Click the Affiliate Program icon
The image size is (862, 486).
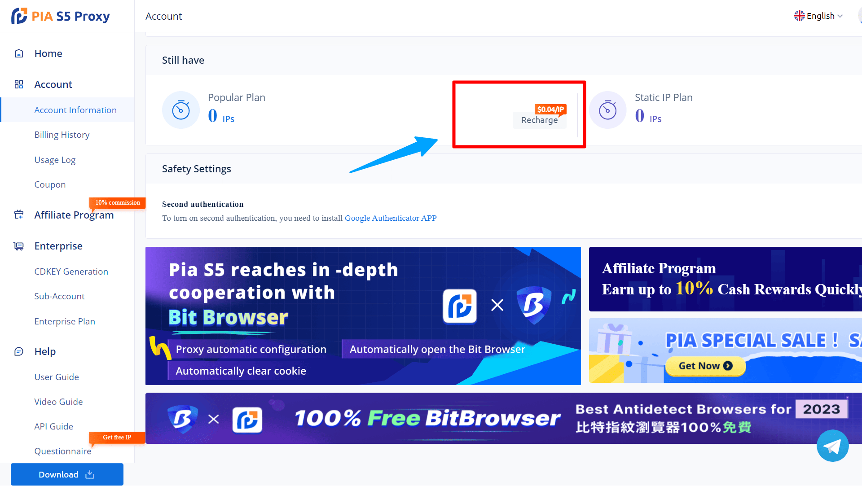18,215
